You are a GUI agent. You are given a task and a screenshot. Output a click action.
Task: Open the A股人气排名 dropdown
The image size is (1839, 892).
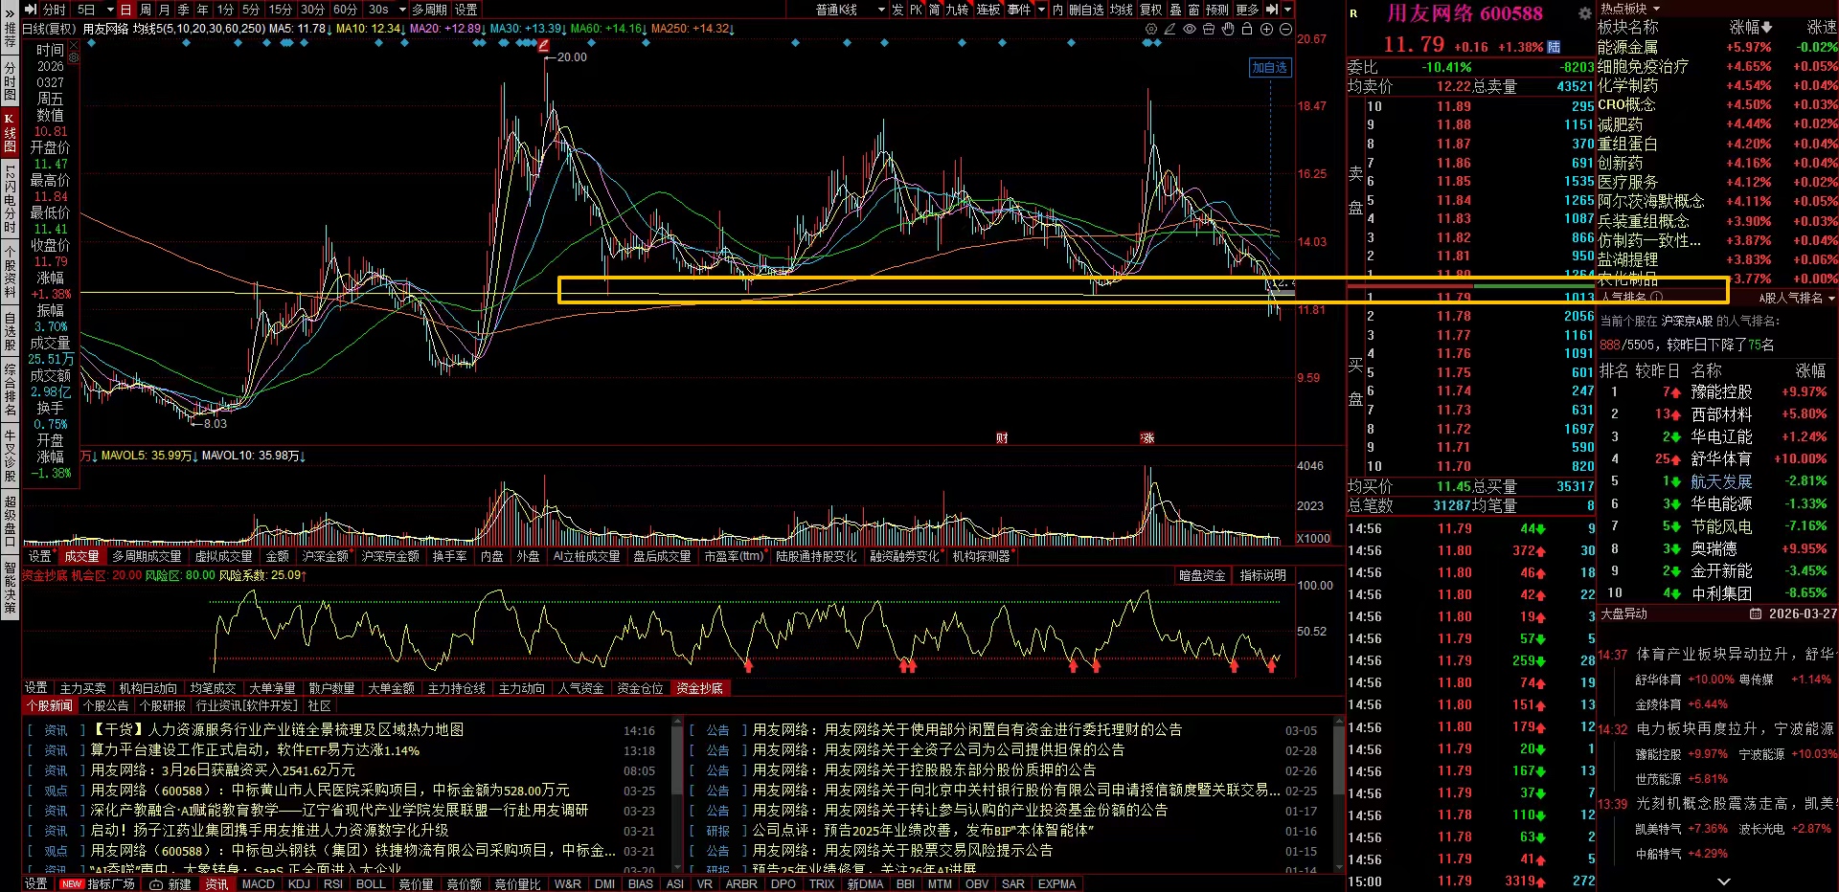pyautogui.click(x=1797, y=298)
